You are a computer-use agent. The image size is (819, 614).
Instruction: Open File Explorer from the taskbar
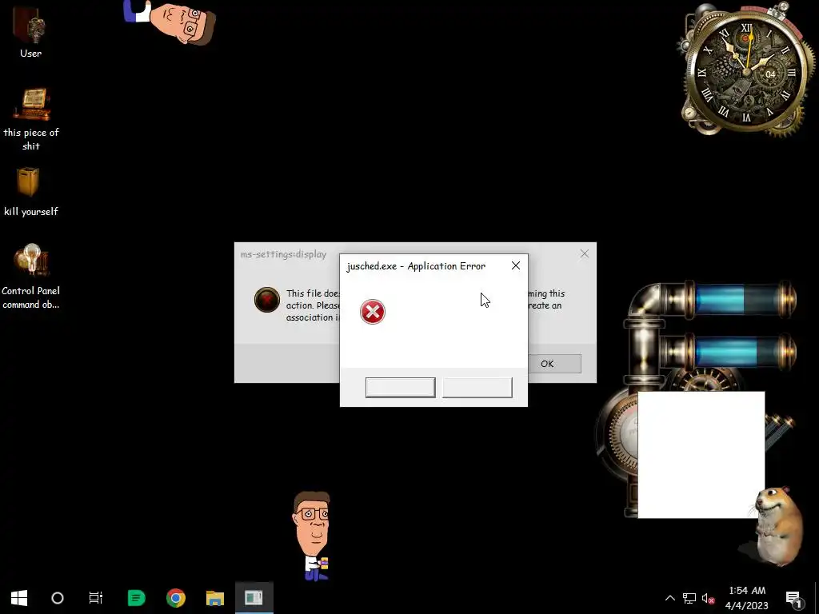[214, 598]
